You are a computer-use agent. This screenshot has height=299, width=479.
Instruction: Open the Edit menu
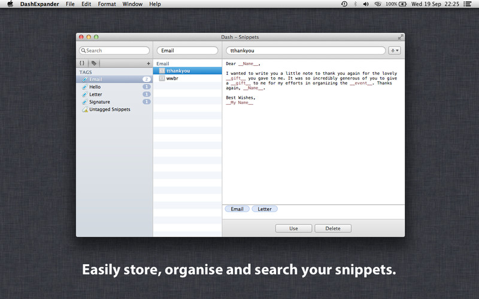[86, 4]
